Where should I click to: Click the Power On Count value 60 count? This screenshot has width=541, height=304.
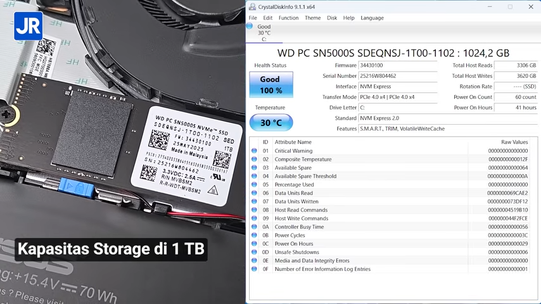[x=516, y=97]
